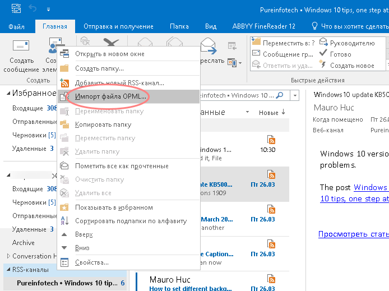This screenshot has width=389, height=291.
Task: Select Создать папку... from context menu
Action: point(128,68)
